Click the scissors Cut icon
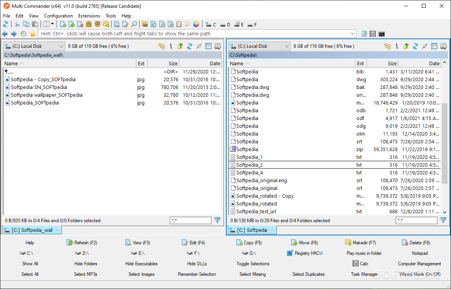This screenshot has width=451, height=289. (17, 24)
